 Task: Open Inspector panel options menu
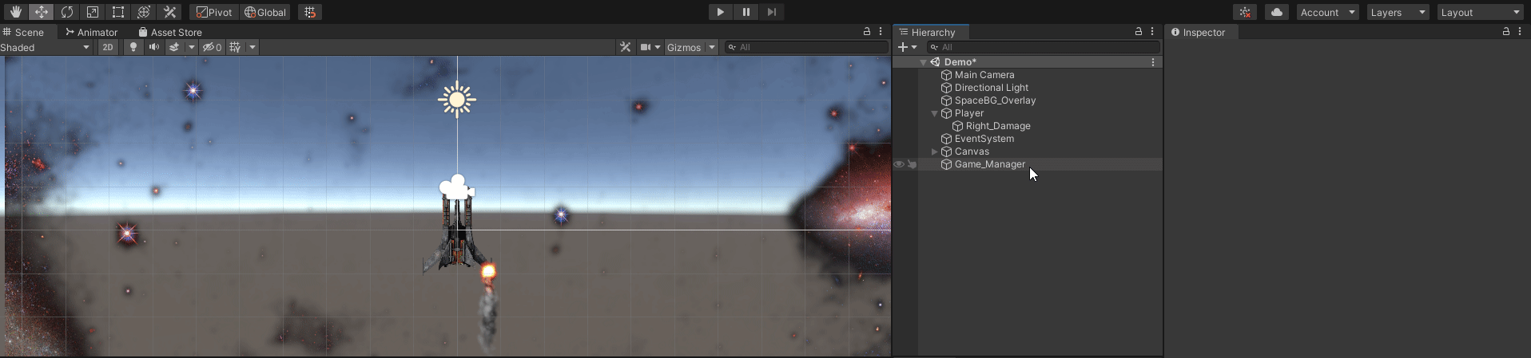[x=1520, y=32]
